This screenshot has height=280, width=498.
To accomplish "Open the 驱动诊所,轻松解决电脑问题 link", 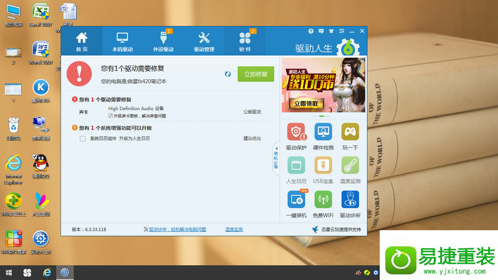I will (177, 229).
